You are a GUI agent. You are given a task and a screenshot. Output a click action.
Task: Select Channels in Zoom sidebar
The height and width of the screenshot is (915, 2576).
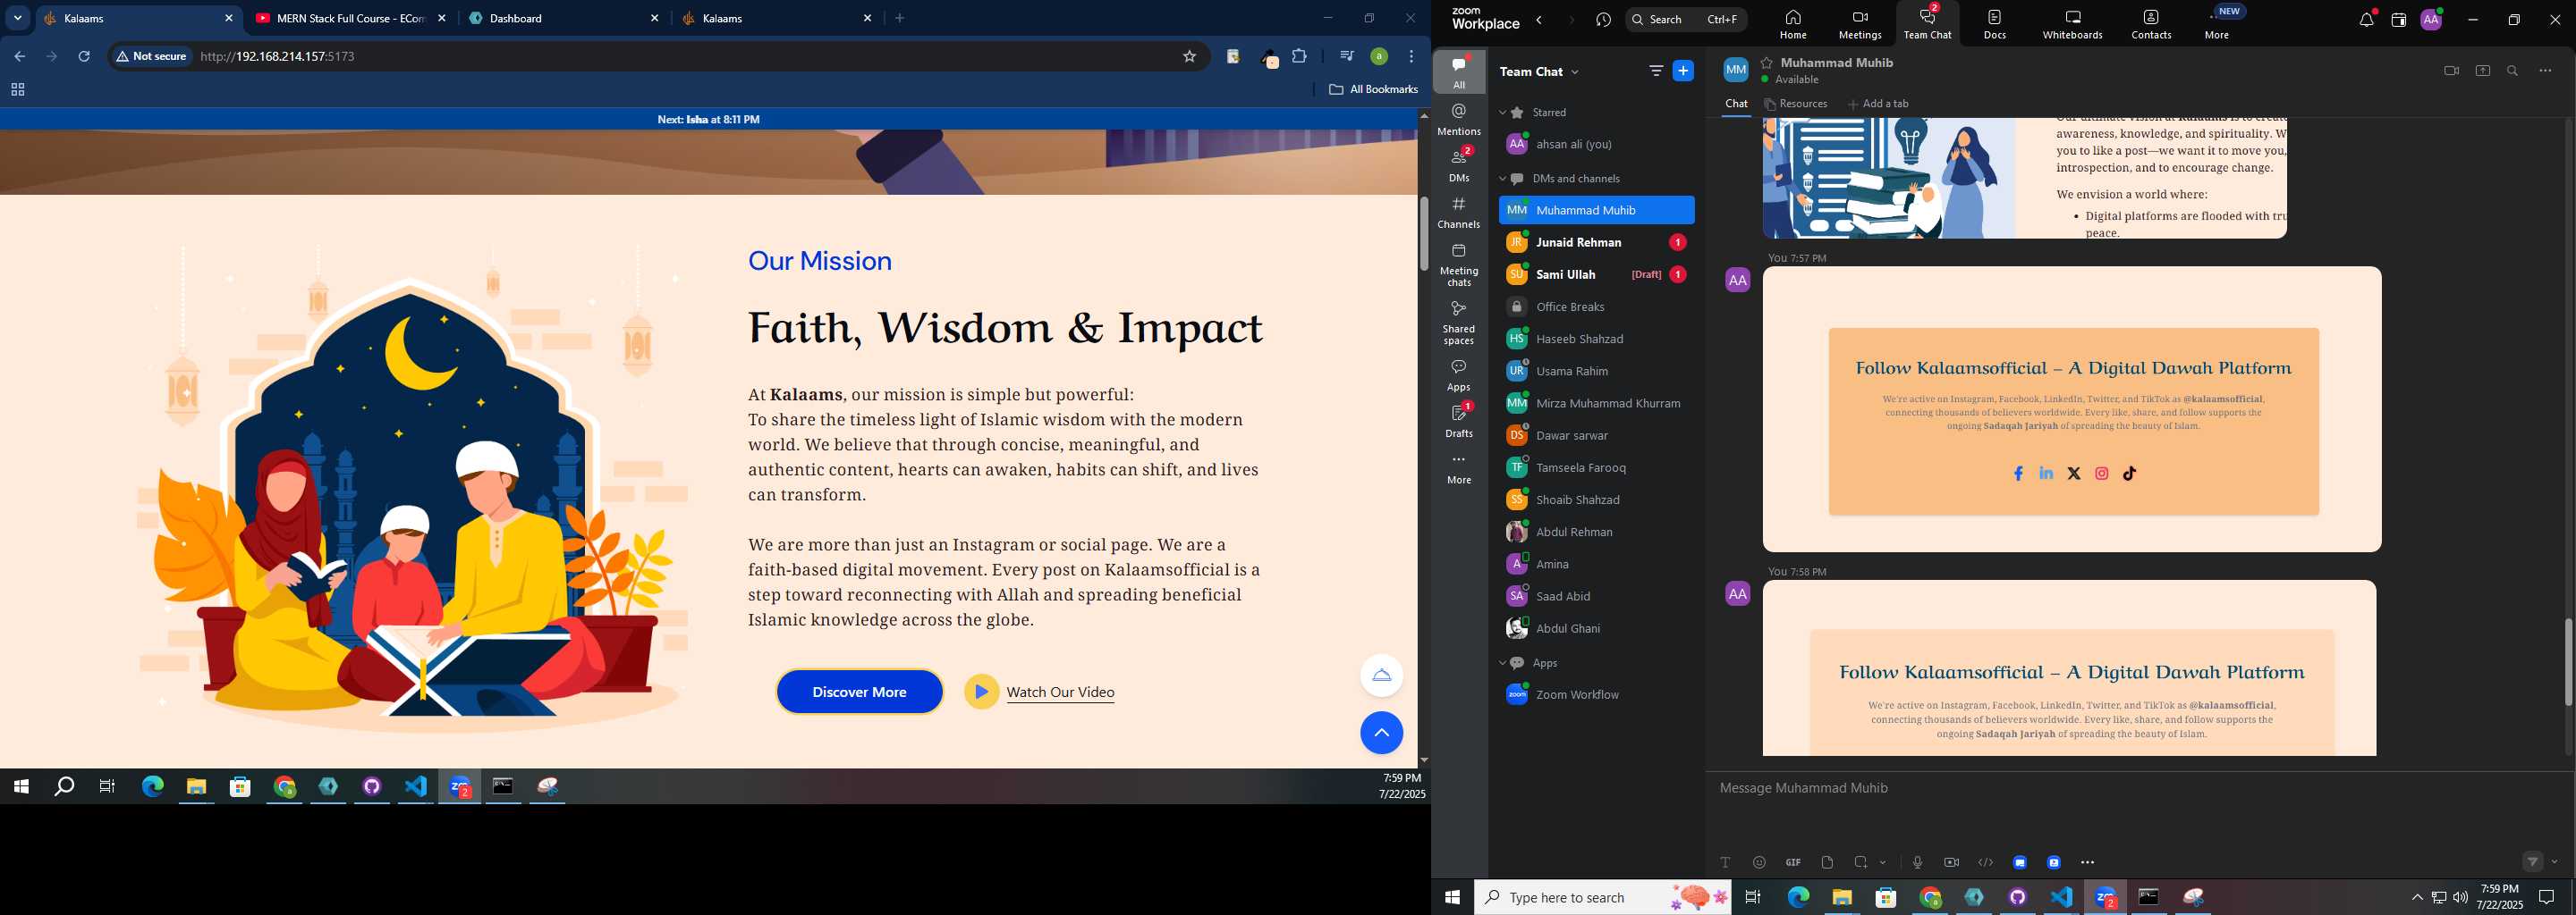point(1459,213)
